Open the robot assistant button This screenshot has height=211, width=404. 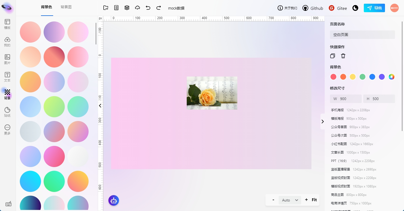click(x=114, y=201)
